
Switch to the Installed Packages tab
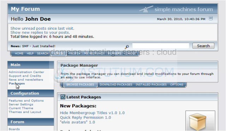tap(151, 85)
